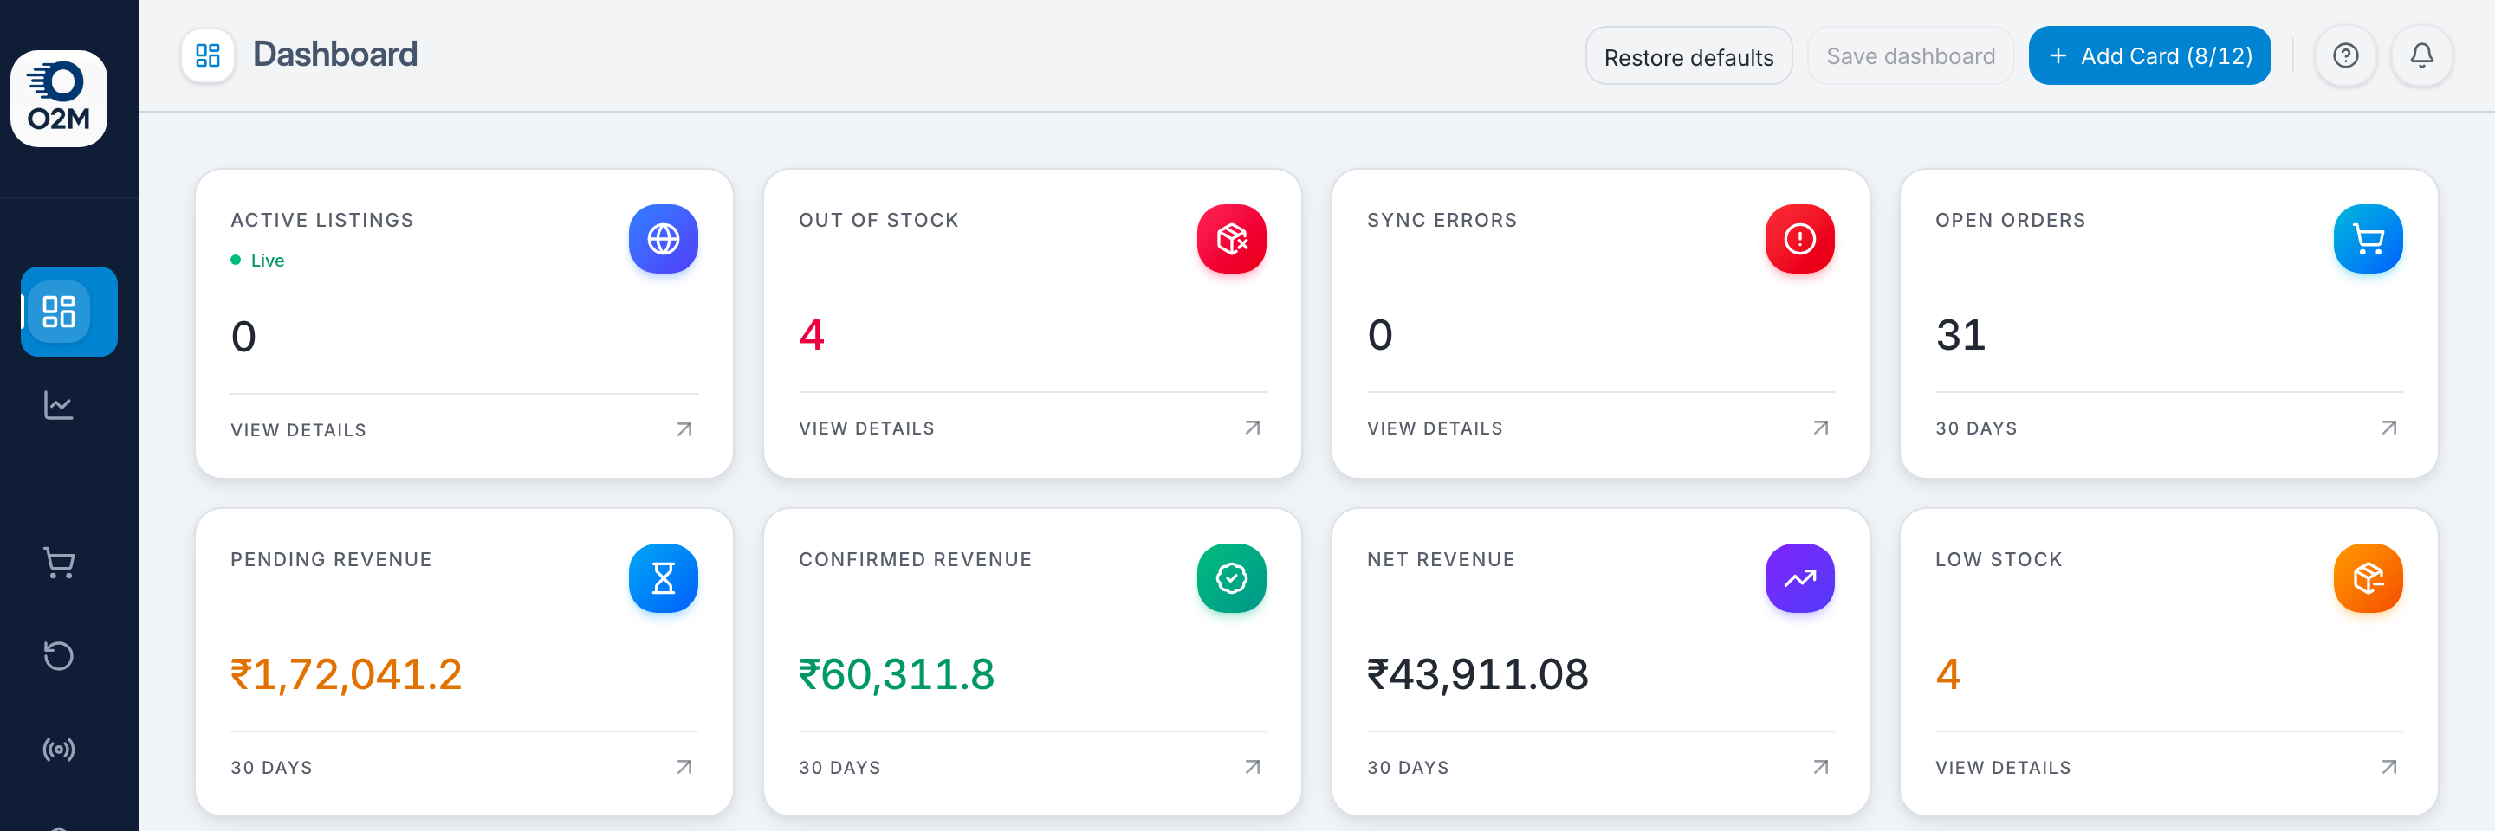Click 30 Days link on Open Orders card
Screen dimensions: 2495x831
[1976, 428]
